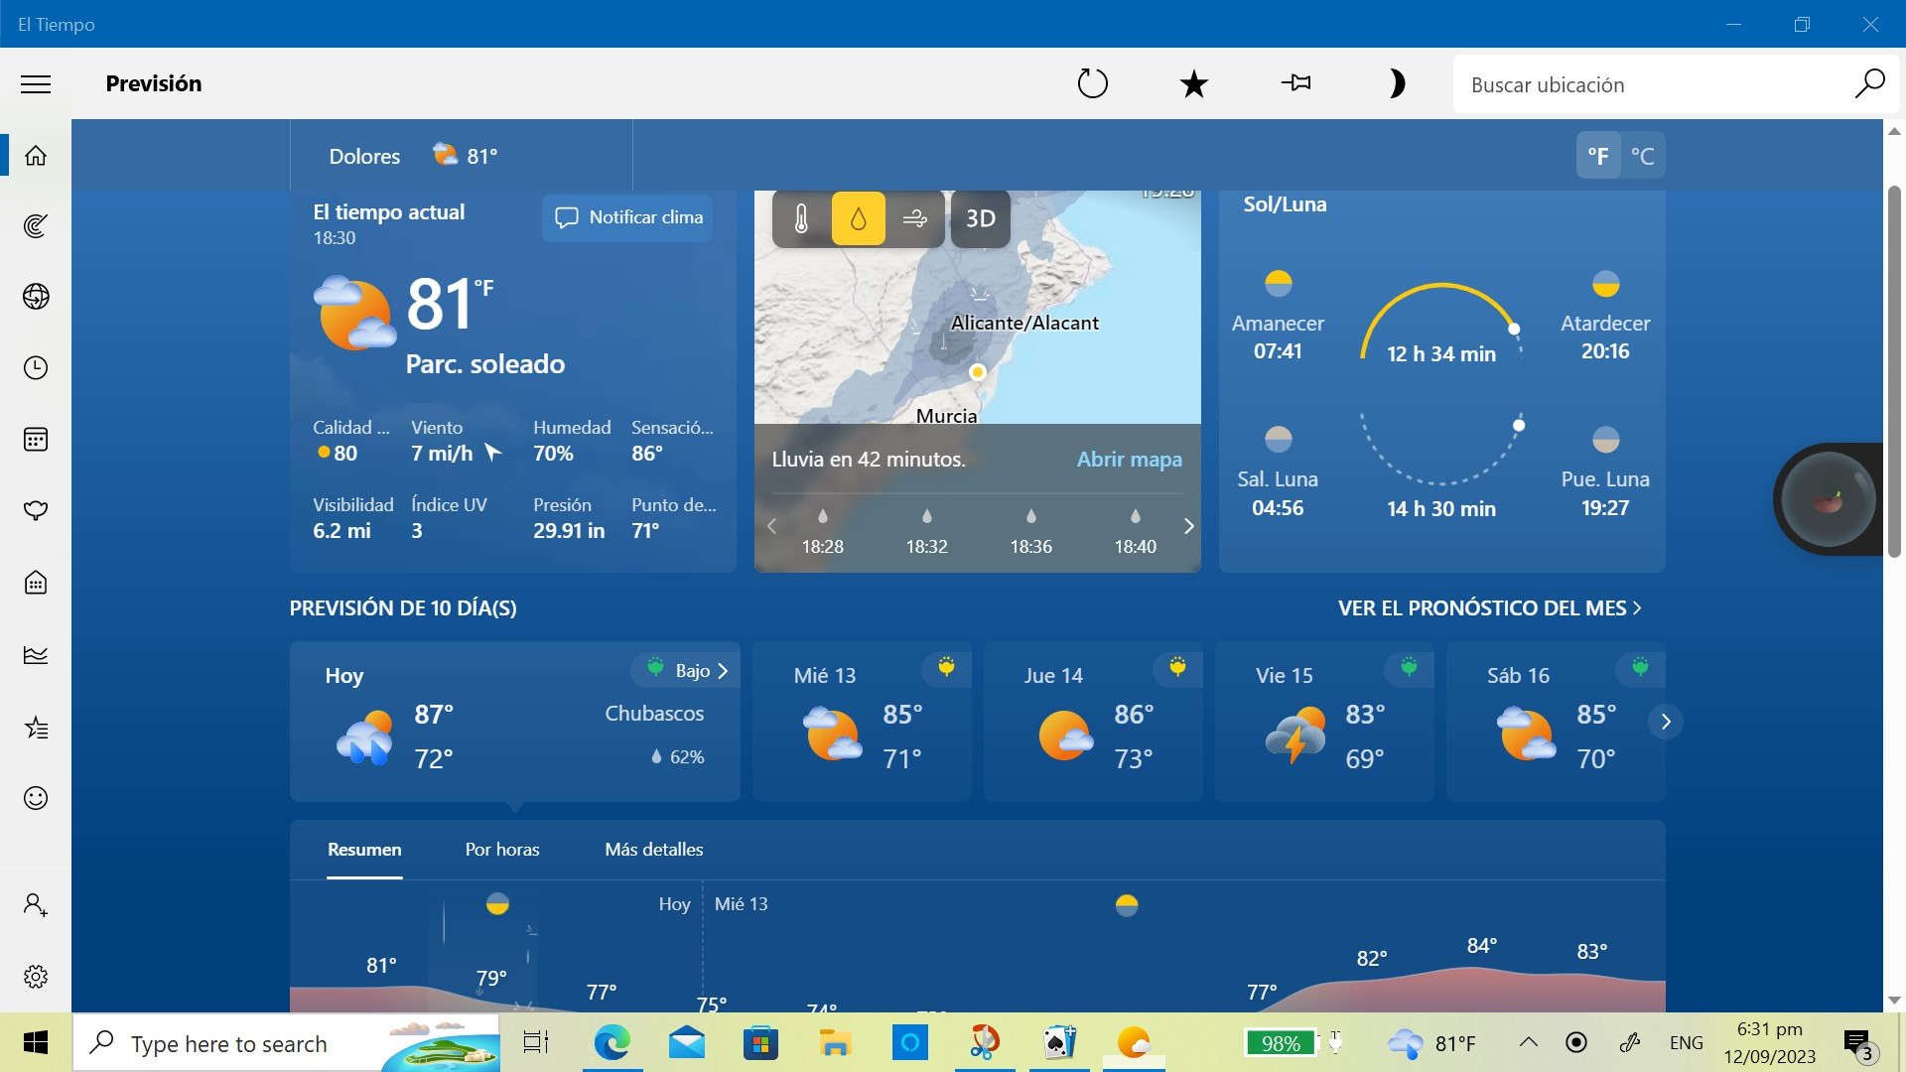Go to the Home forecast icon
Screen dimensions: 1906x1072
point(36,156)
